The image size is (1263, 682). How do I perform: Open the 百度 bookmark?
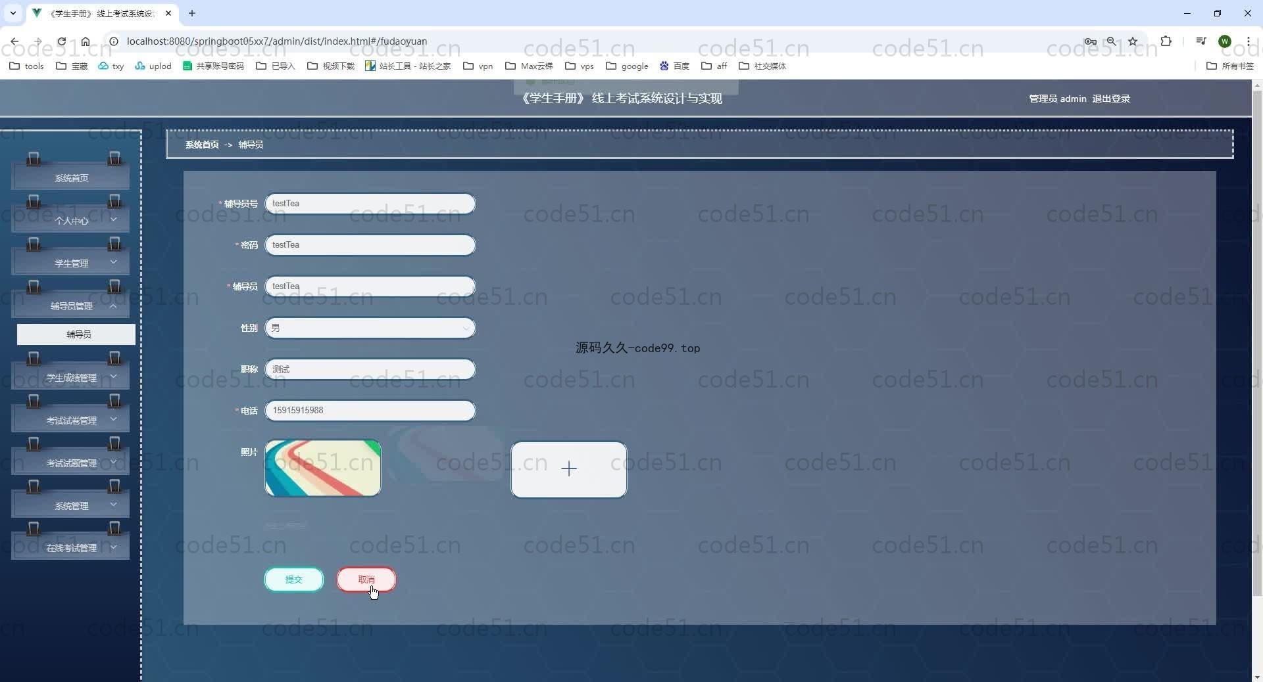pyautogui.click(x=674, y=66)
